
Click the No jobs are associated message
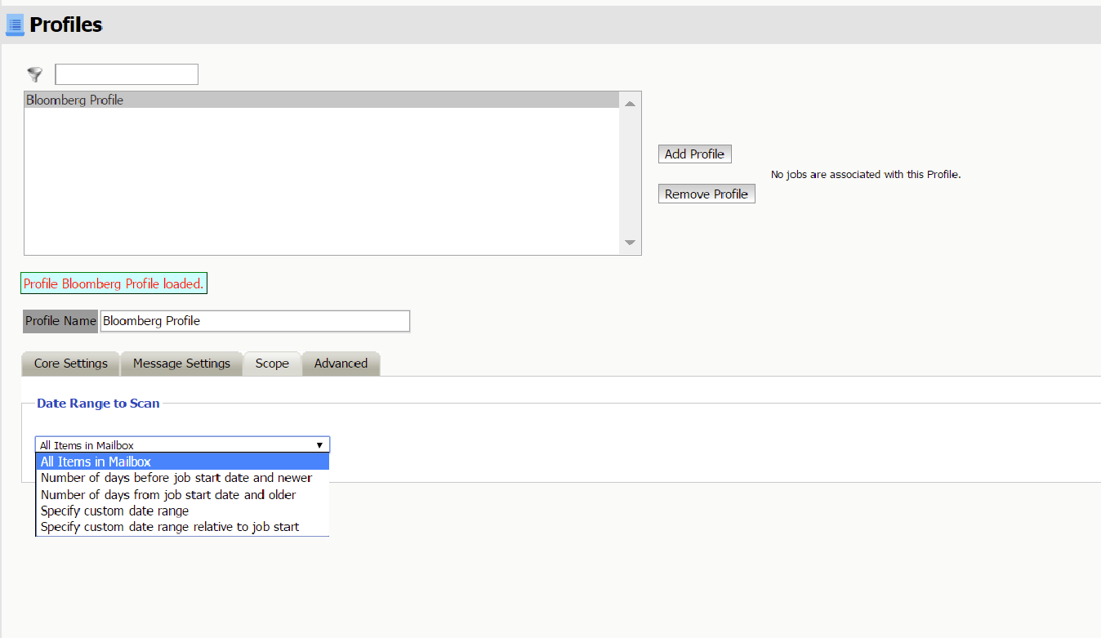866,174
